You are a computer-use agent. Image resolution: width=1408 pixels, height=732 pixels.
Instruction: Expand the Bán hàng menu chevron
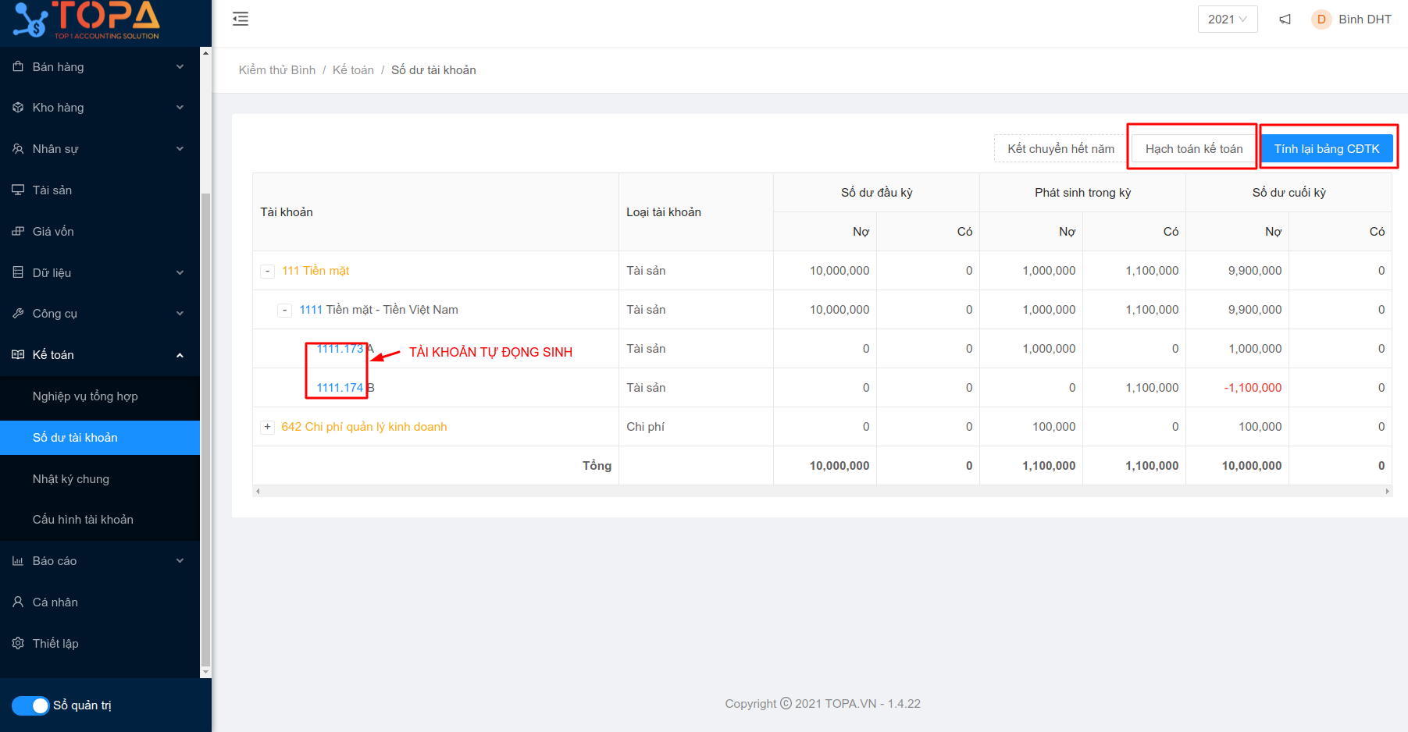tap(180, 67)
